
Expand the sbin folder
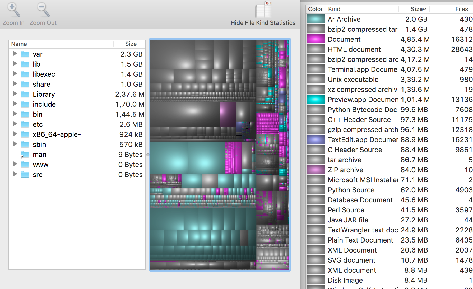(x=15, y=144)
